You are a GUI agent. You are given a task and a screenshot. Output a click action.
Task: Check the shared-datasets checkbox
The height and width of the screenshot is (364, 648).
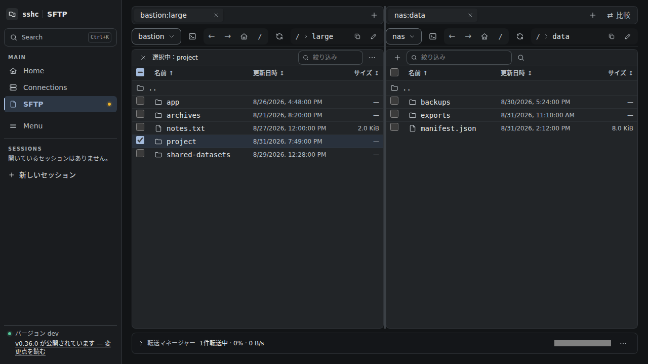pos(140,153)
